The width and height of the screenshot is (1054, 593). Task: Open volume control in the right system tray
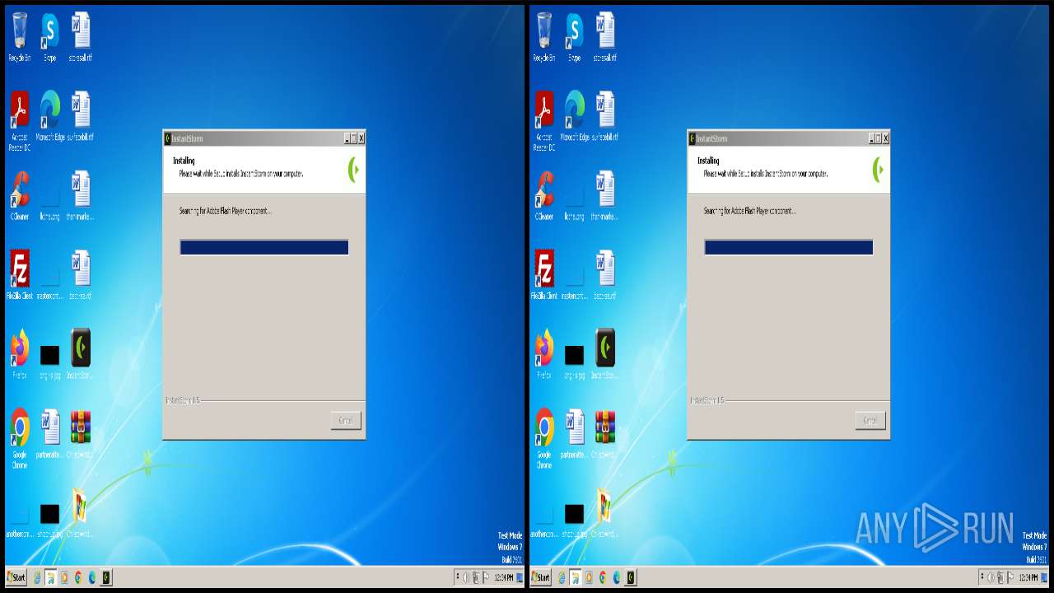pos(991,577)
